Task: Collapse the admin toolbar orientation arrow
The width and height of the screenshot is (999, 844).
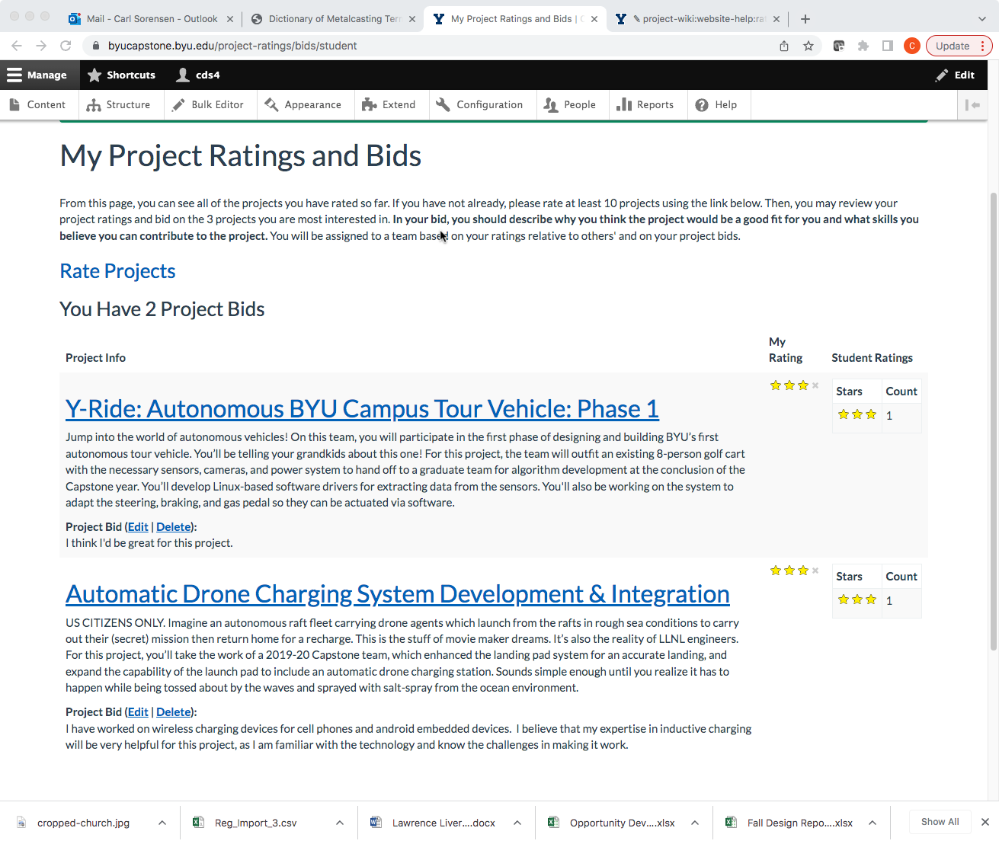Action: [972, 105]
